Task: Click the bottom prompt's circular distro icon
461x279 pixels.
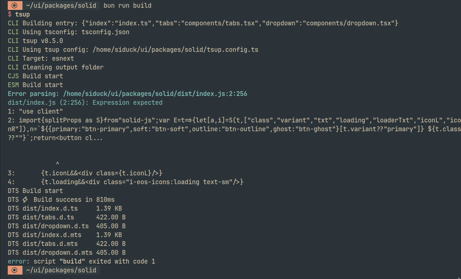Action: click(15, 270)
